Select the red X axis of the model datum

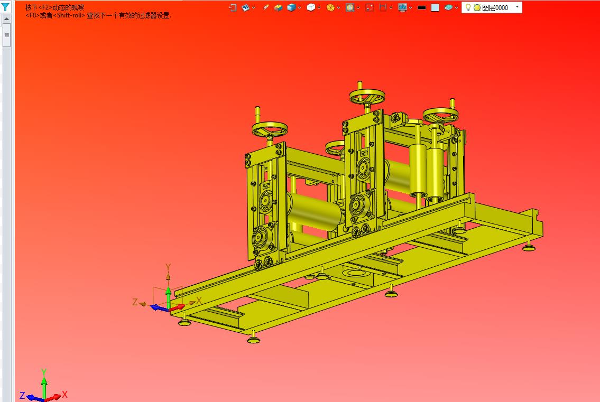177,307
